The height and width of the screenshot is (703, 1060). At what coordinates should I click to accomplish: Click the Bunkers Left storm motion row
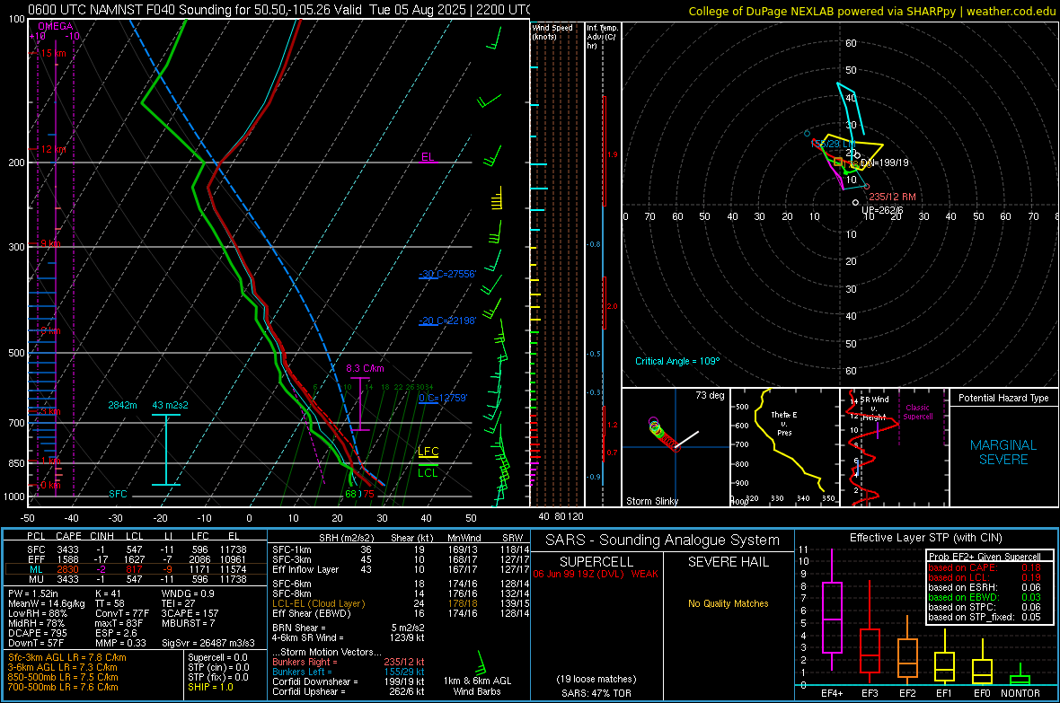click(x=349, y=672)
